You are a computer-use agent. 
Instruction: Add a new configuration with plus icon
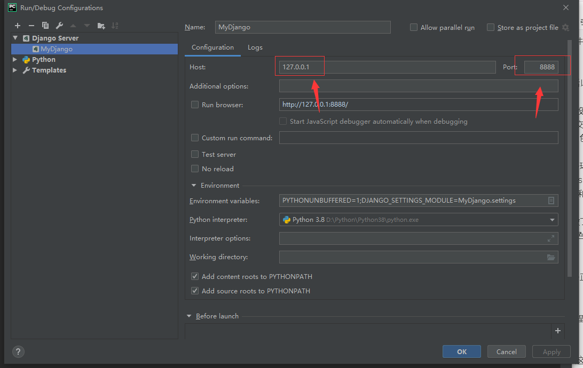tap(18, 26)
